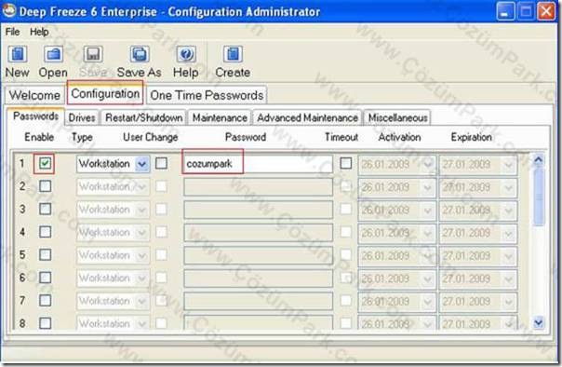This screenshot has width=562, height=367.
Task: Enable password row 6 checkbox
Action: tap(45, 278)
